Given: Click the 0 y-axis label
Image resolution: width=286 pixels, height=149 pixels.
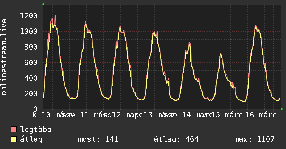Looking at the screenshot, I should (x=35, y=109).
